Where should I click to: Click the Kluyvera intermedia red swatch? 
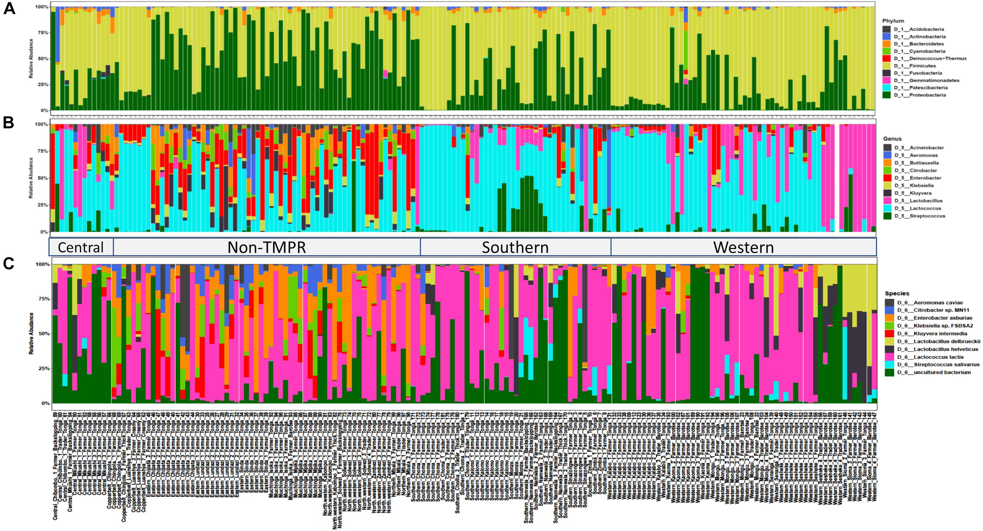tap(889, 333)
